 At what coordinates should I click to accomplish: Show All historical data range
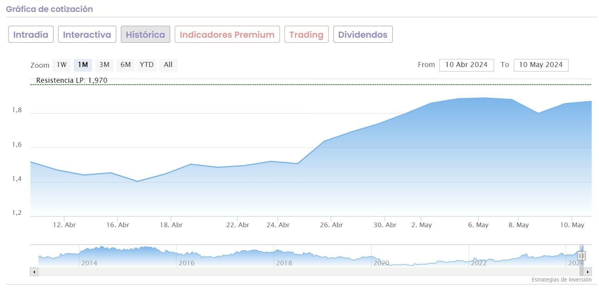pyautogui.click(x=168, y=65)
